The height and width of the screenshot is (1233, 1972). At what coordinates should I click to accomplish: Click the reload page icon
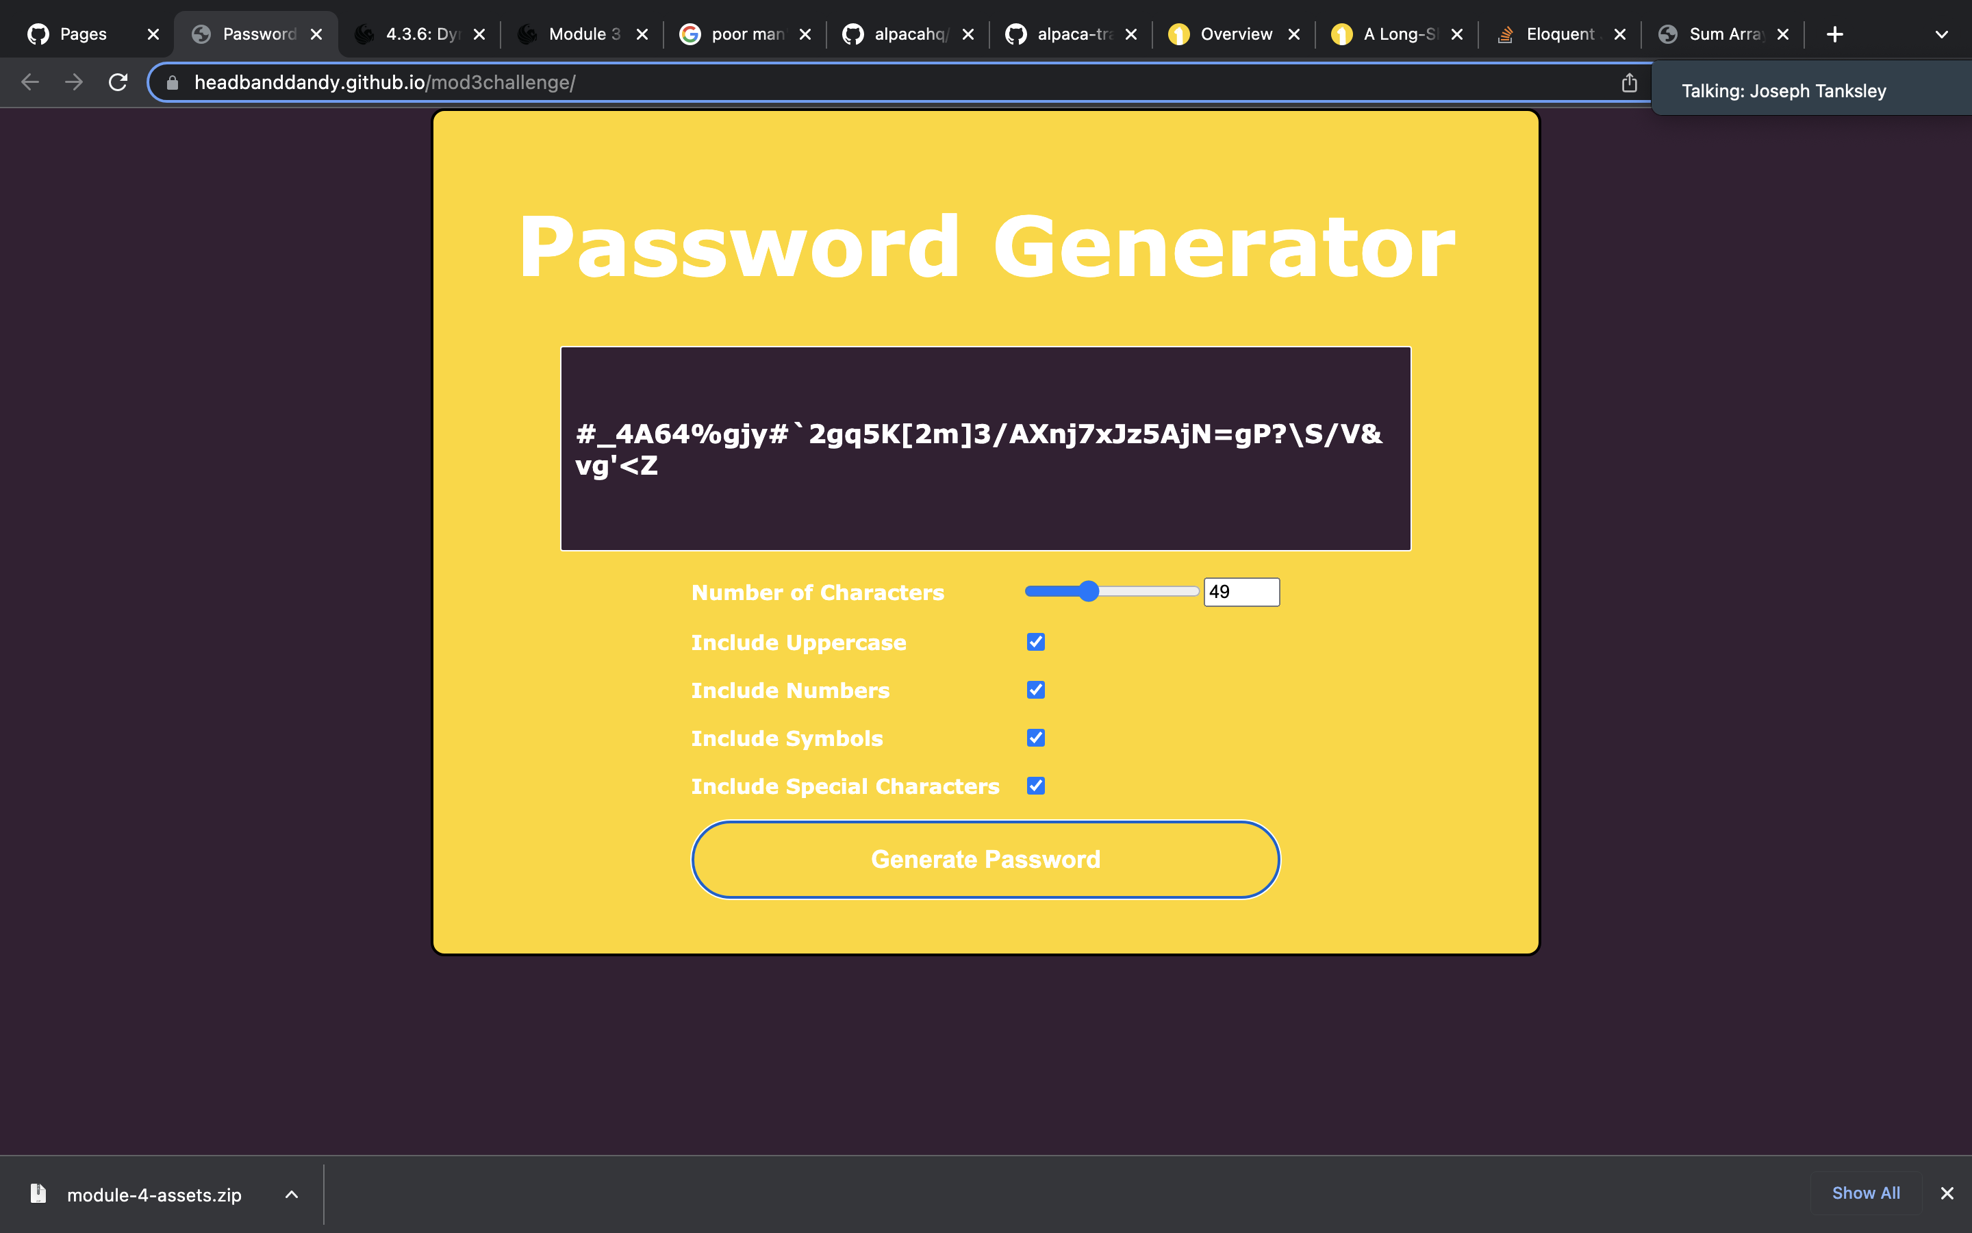pos(118,82)
